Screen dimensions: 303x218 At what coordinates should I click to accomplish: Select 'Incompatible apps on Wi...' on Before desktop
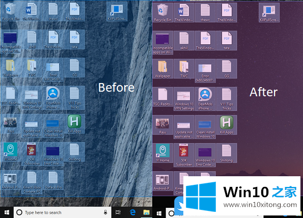[10, 42]
